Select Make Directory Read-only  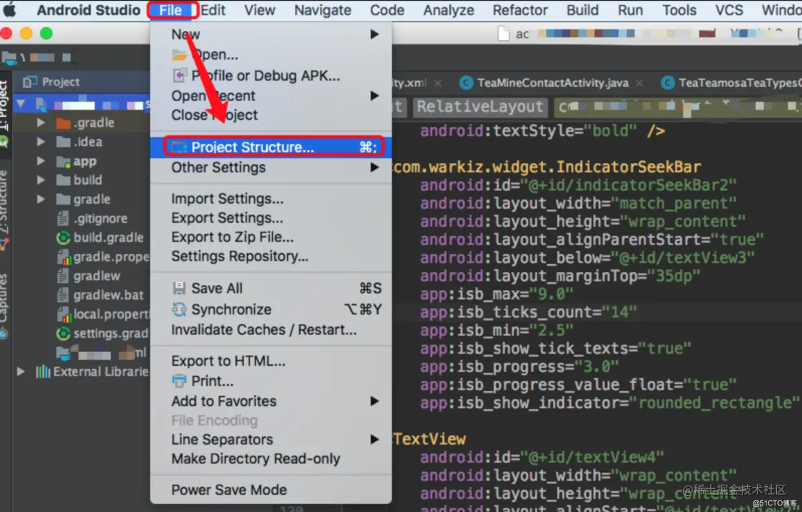(x=271, y=459)
